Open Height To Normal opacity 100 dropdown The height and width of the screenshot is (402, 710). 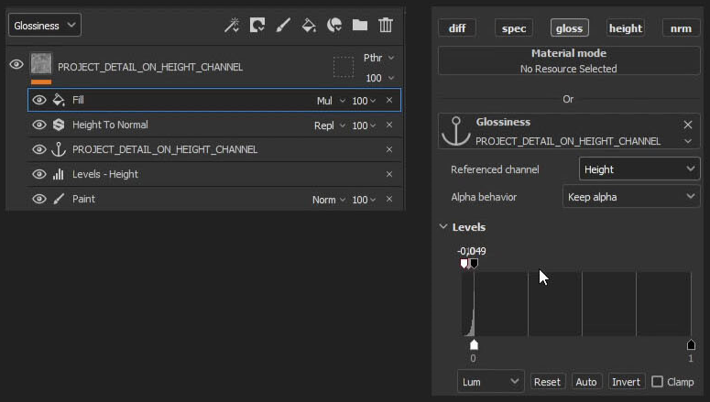(364, 125)
